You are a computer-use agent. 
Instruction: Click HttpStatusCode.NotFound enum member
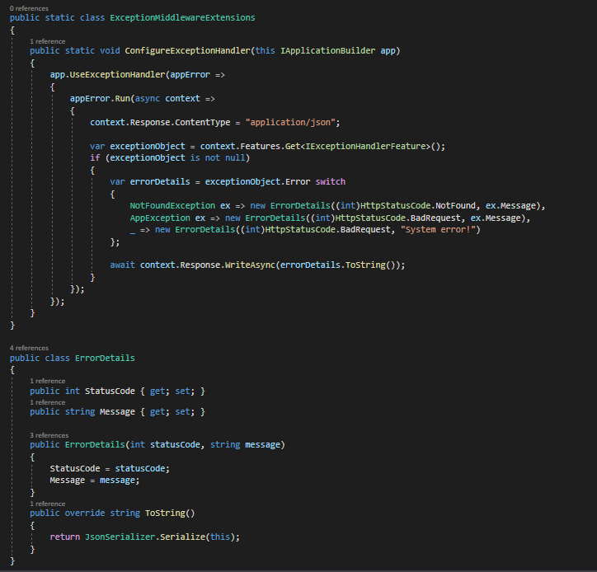click(x=455, y=206)
